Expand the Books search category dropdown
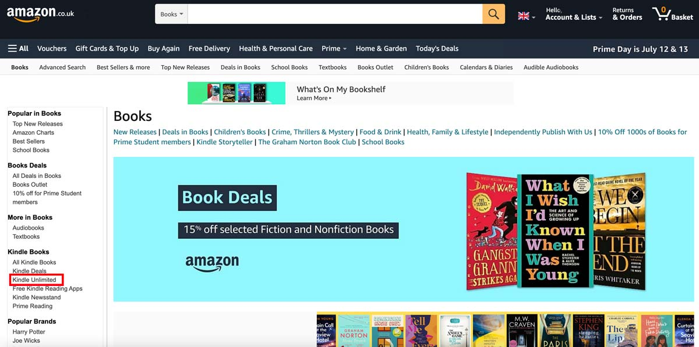 coord(171,14)
